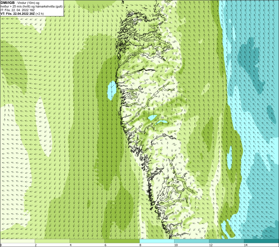
Task: Click the legend value label '8'
Action: tap(140, 245)
